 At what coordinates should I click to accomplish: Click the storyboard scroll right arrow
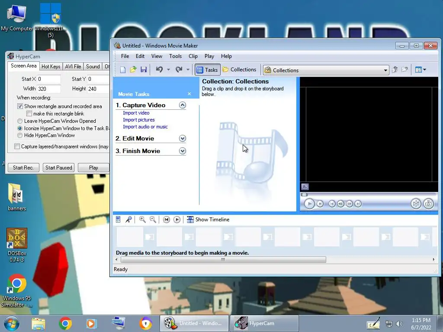click(x=433, y=259)
